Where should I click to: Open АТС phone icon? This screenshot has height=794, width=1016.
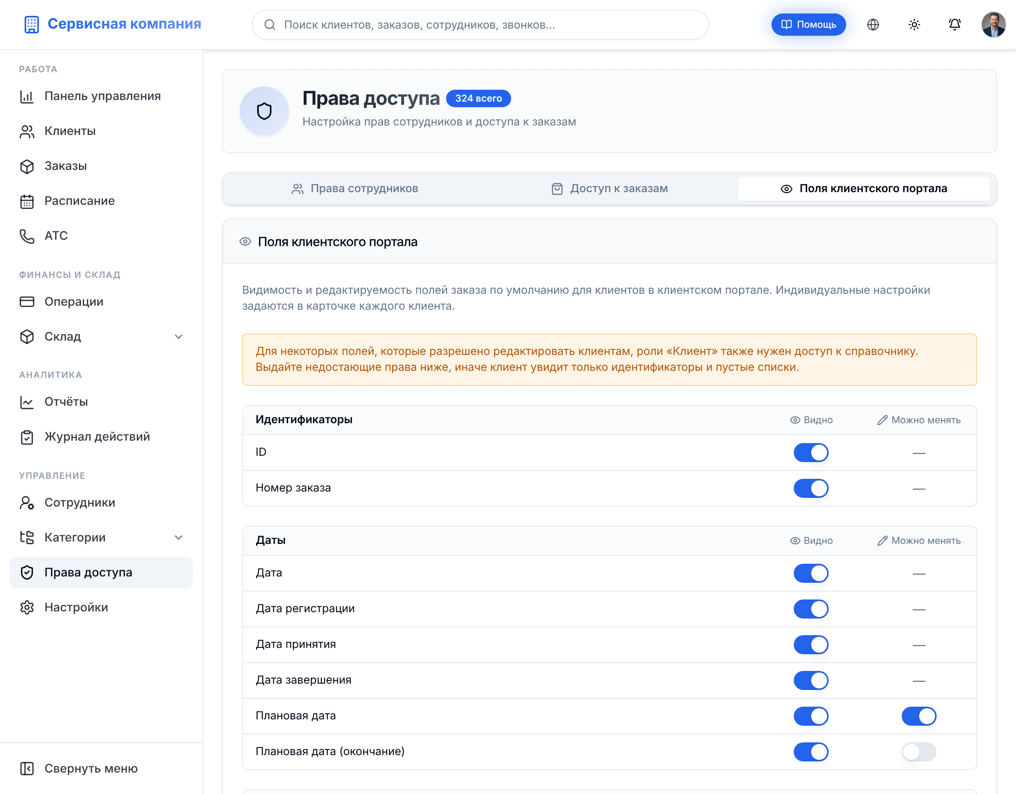[x=27, y=236]
